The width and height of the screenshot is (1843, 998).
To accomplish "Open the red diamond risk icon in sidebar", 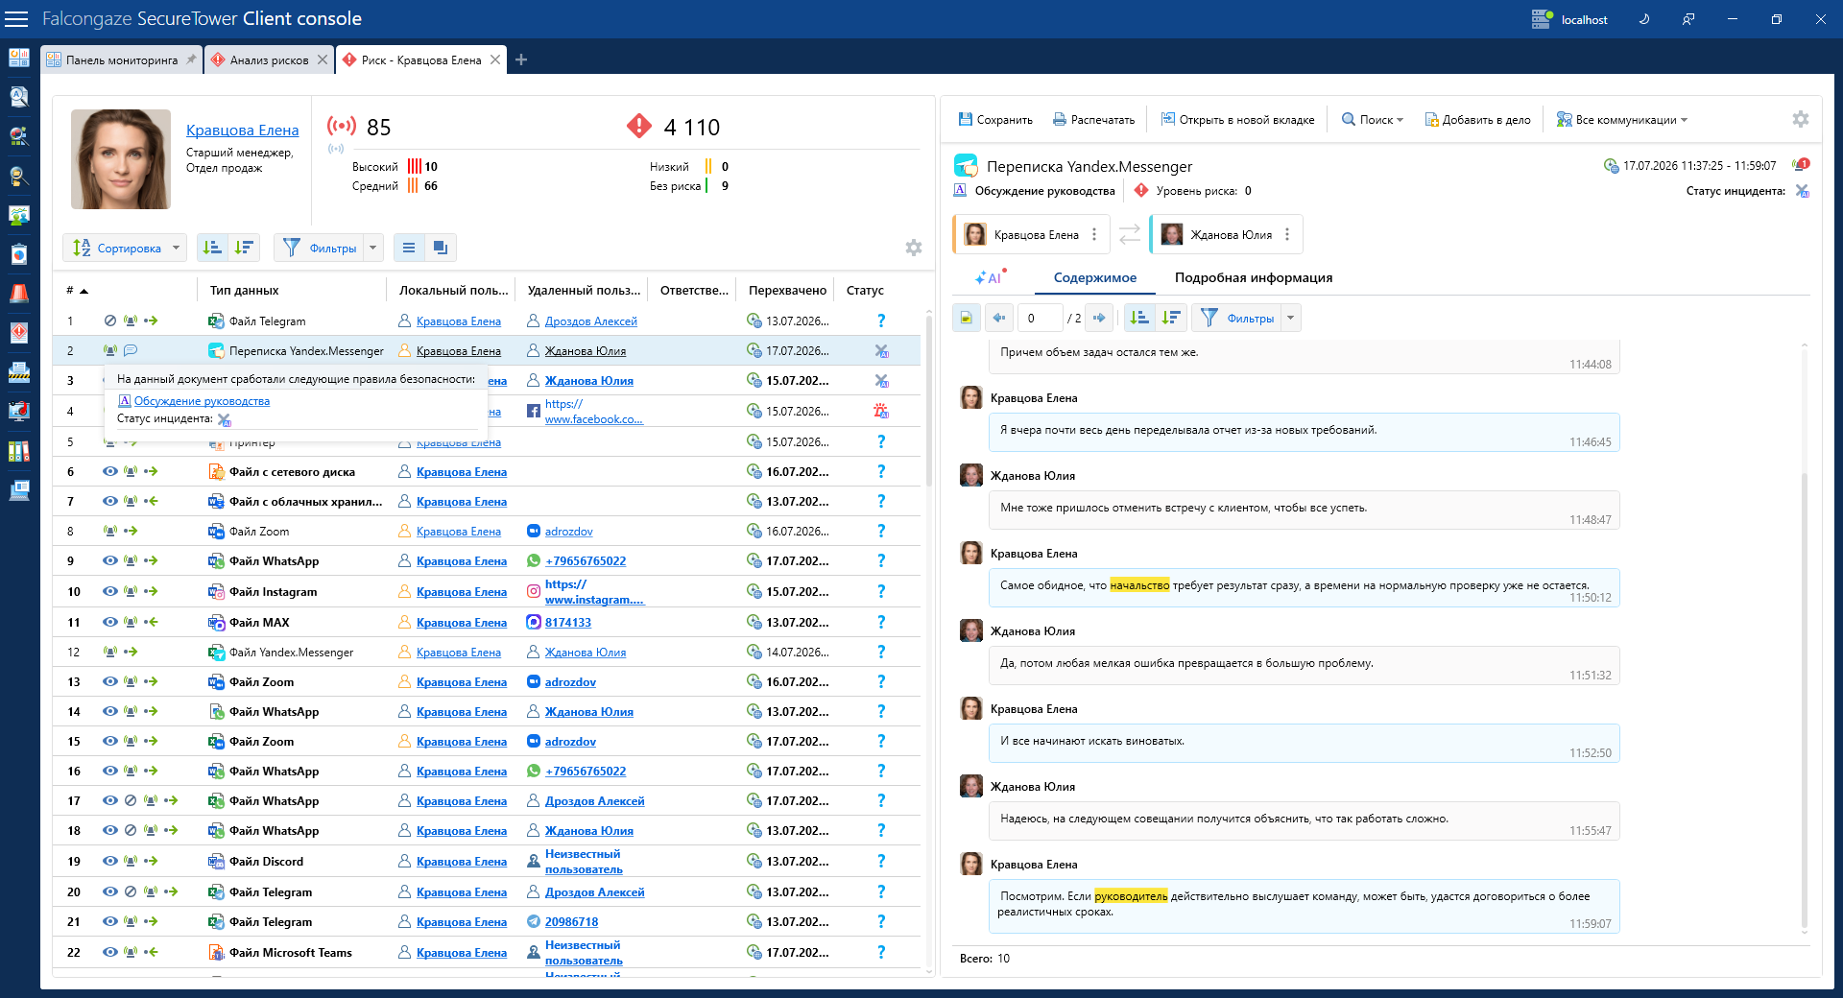I will [18, 333].
